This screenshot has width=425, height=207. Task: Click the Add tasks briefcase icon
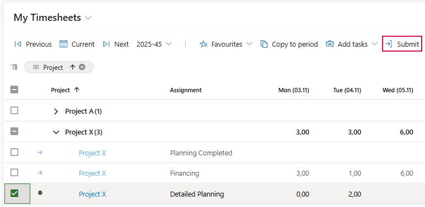tap(330, 44)
